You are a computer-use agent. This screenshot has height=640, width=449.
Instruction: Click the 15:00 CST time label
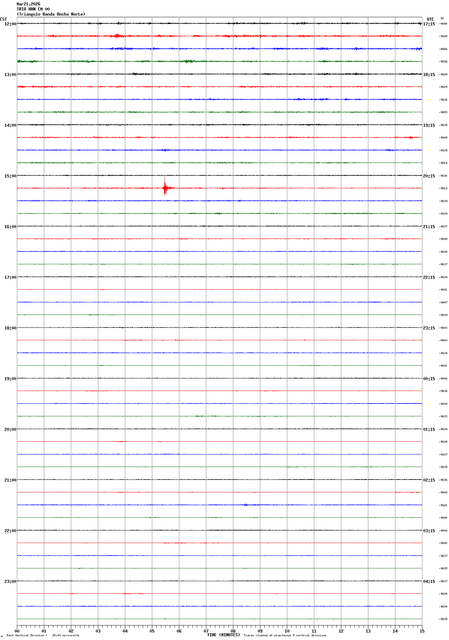point(10,176)
